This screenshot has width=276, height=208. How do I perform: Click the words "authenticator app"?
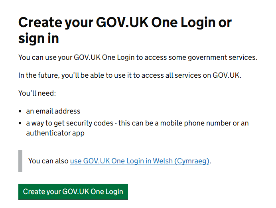point(55,133)
